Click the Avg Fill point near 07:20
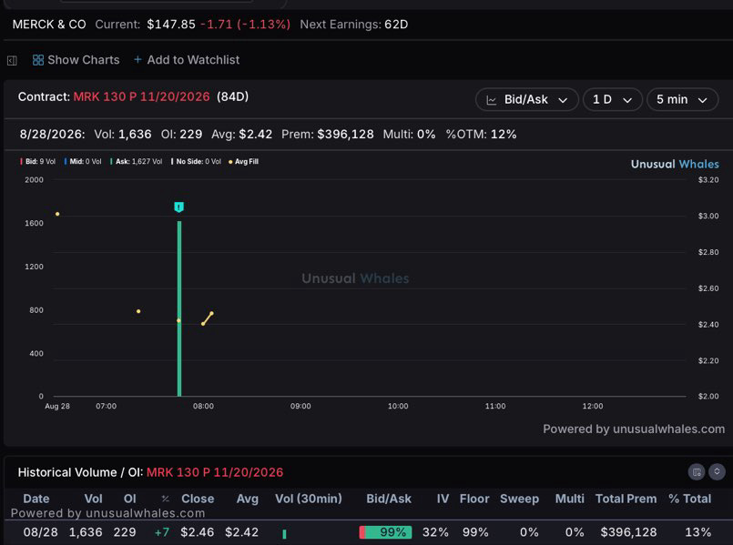 pos(138,311)
